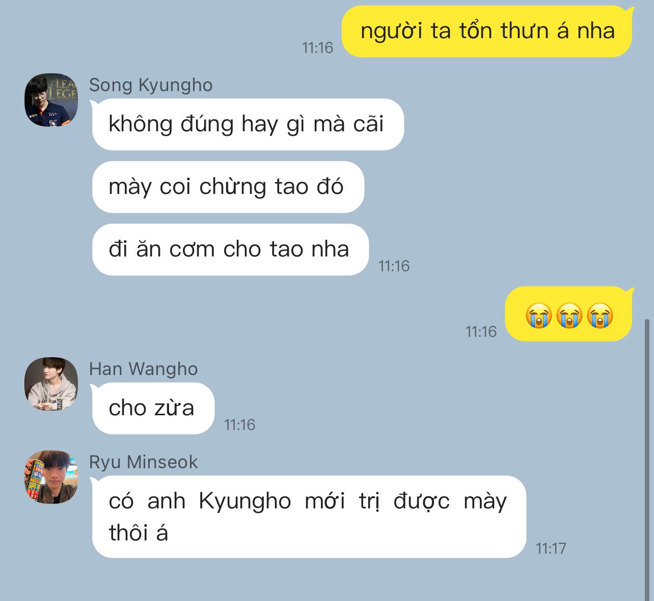Viewport: 654px width, 601px height.
Task: Click the last crying emoji
Action: coord(599,315)
